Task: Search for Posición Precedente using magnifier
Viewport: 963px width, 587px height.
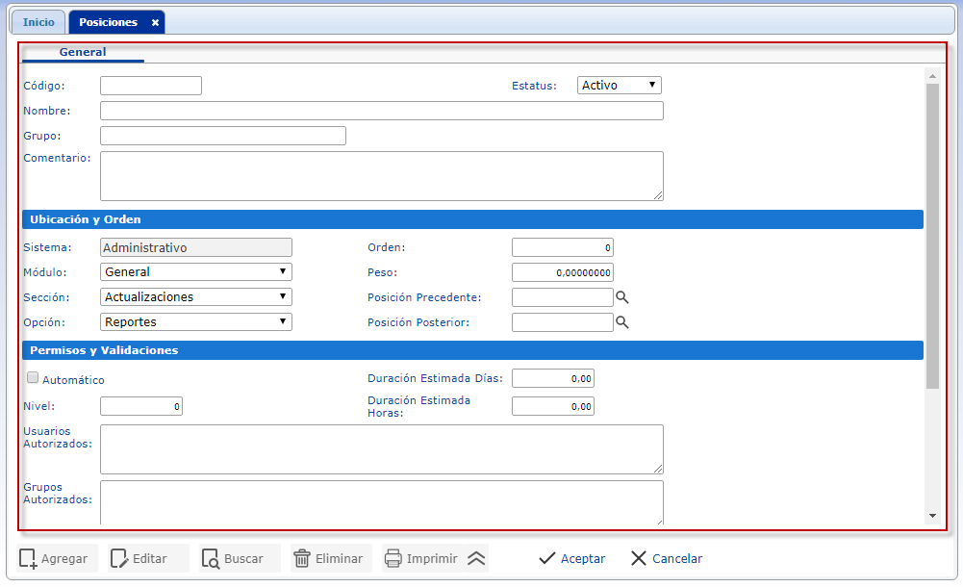Action: [x=622, y=297]
